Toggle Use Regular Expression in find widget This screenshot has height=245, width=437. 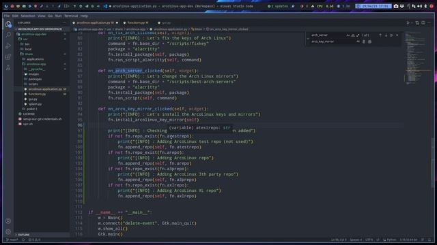coord(358,35)
